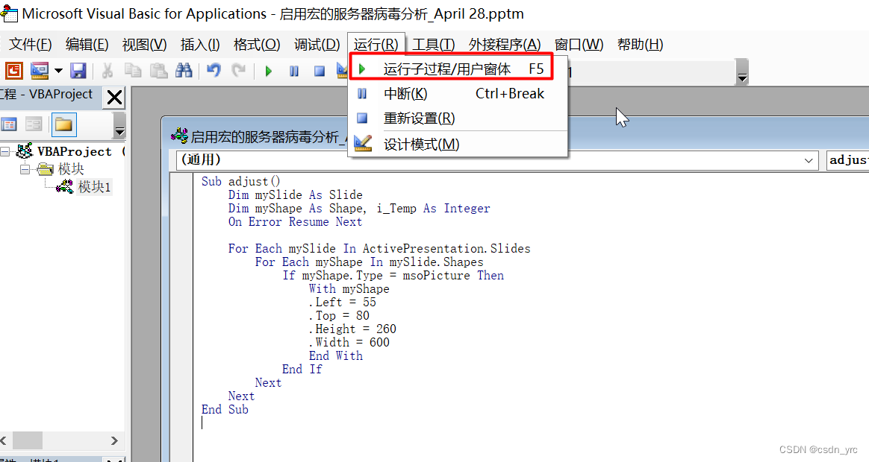The image size is (869, 462).
Task: Open the 外接程序(A) menu
Action: coord(505,44)
